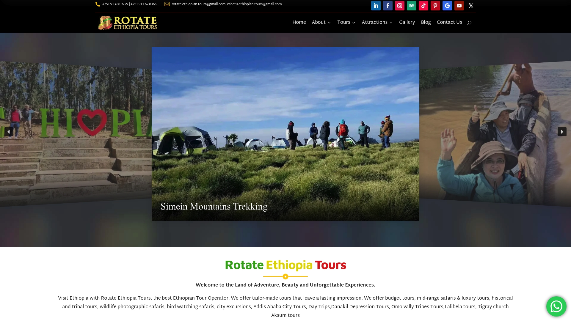This screenshot has height=321, width=571.
Task: Expand the Attractions dropdown menu
Action: pyautogui.click(x=377, y=23)
